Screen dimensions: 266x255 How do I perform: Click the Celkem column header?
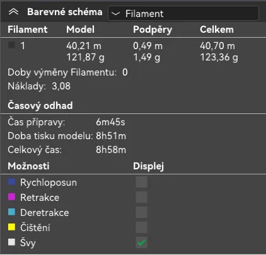[217, 30]
